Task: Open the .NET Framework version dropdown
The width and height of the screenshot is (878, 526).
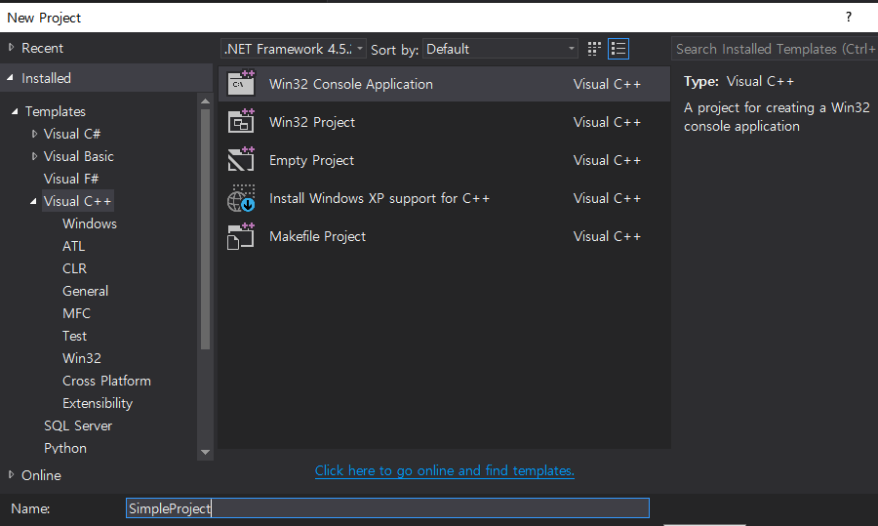Action: pyautogui.click(x=294, y=49)
